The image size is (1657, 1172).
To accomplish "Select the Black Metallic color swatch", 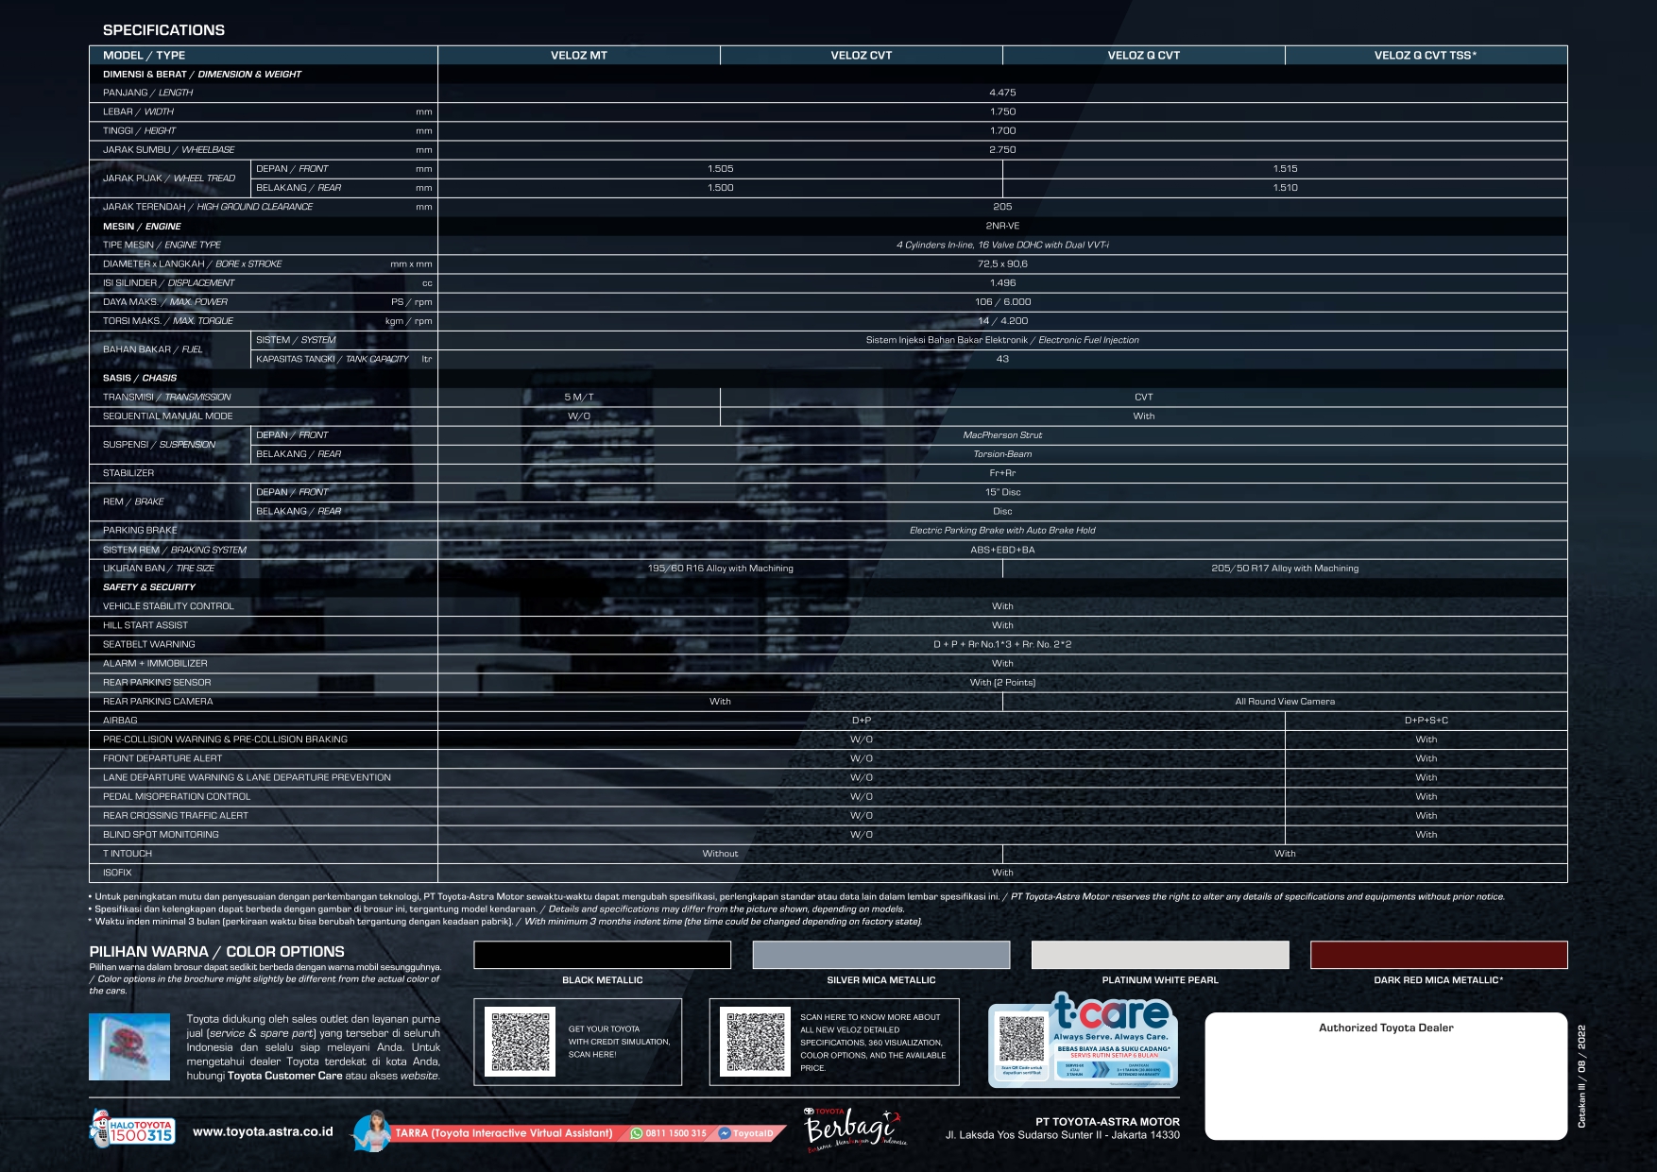I will pos(602,955).
